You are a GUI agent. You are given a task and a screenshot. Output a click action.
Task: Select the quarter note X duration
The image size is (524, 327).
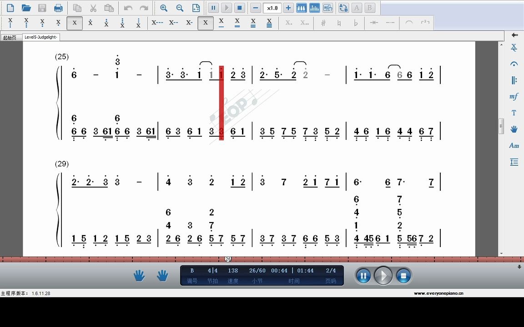point(206,23)
